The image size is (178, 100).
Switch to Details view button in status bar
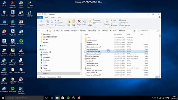point(157,77)
